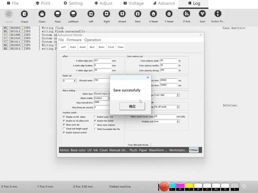
Task: Click the LeftFlash toolbar icon
Action: click(x=73, y=14)
